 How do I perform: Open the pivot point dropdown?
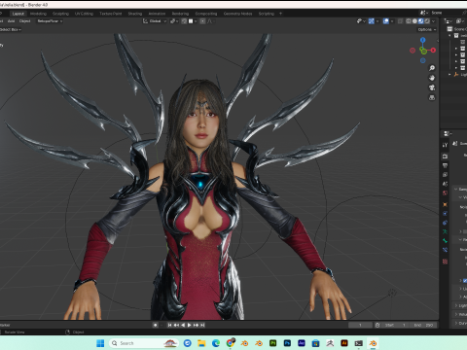(x=174, y=21)
